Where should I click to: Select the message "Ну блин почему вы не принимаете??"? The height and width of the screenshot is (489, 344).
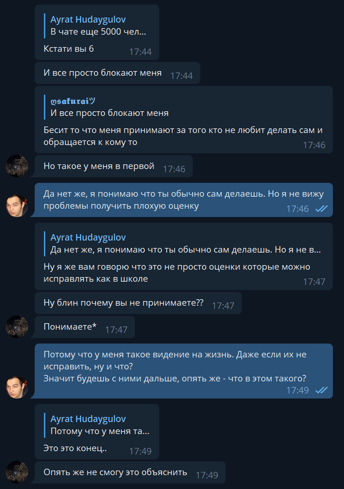tap(138, 303)
